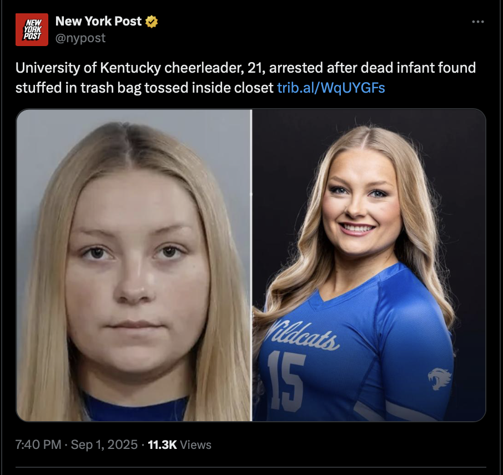Click the horizontal separator below the timestamp

click(251, 467)
